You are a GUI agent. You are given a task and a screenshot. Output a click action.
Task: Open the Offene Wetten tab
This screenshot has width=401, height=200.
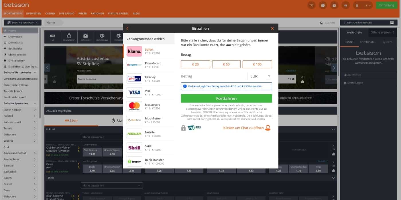pos(382,32)
